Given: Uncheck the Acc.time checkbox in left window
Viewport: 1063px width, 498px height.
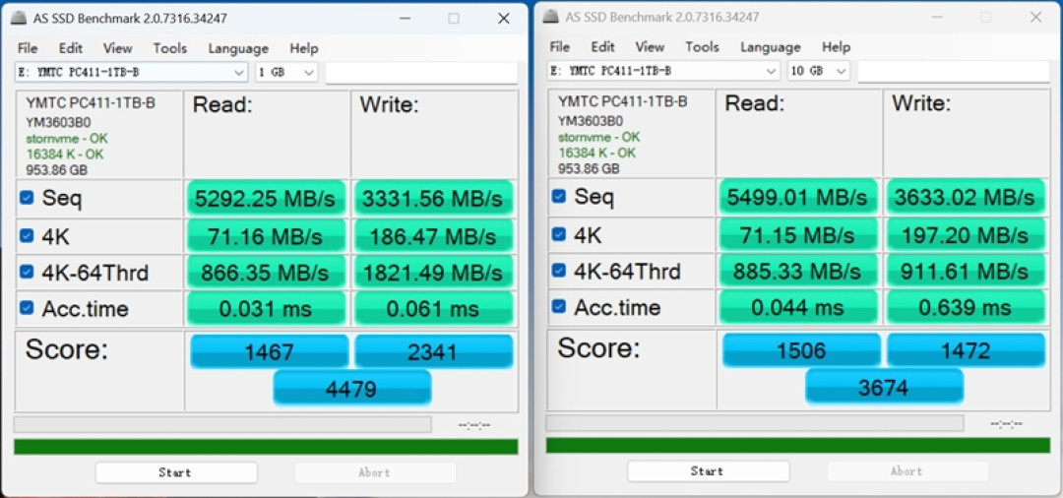Looking at the screenshot, I should (x=27, y=308).
